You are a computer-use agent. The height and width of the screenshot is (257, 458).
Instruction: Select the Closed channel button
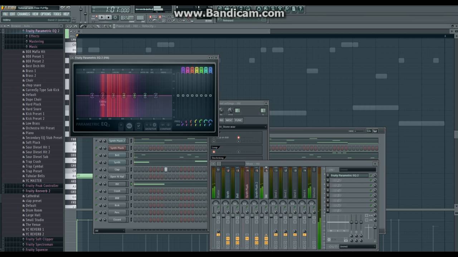click(117, 220)
